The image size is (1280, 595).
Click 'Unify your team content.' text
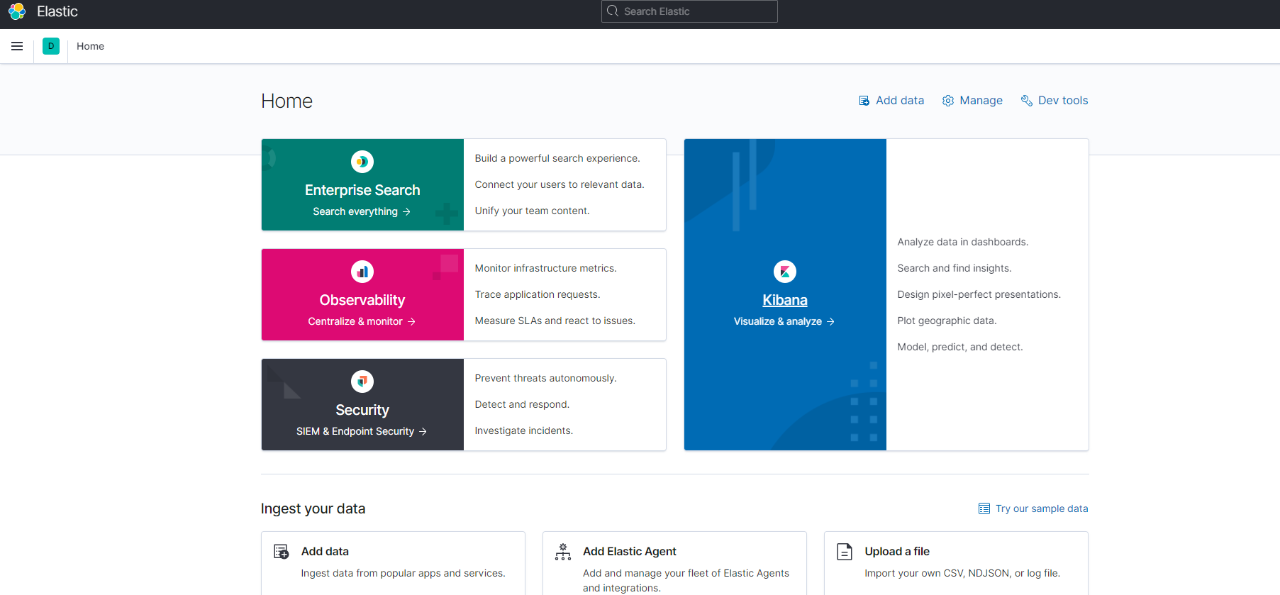[532, 211]
